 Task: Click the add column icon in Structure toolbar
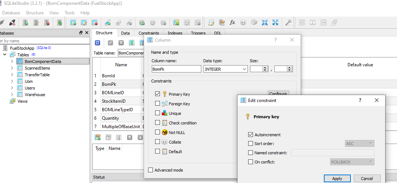[131, 43]
